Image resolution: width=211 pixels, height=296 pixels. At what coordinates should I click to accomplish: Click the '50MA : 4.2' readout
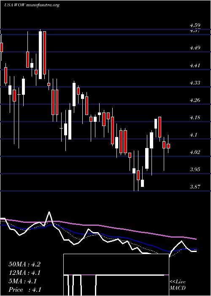(24, 264)
